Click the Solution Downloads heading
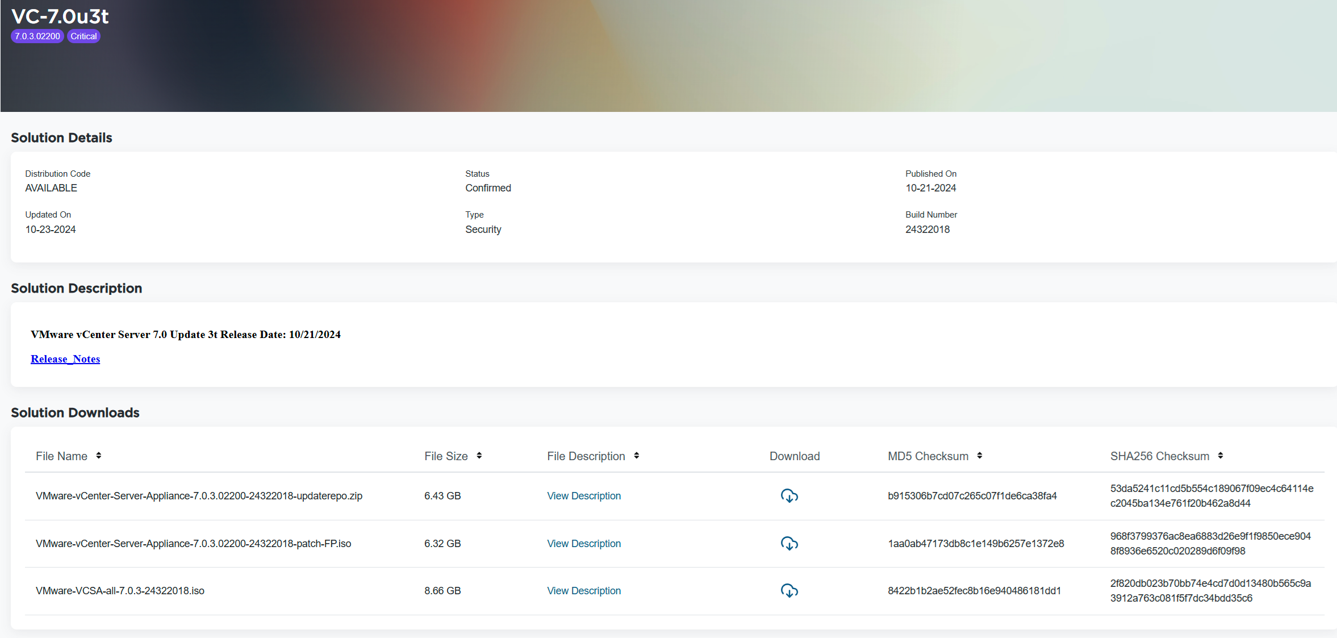Image resolution: width=1337 pixels, height=638 pixels. (x=75, y=412)
